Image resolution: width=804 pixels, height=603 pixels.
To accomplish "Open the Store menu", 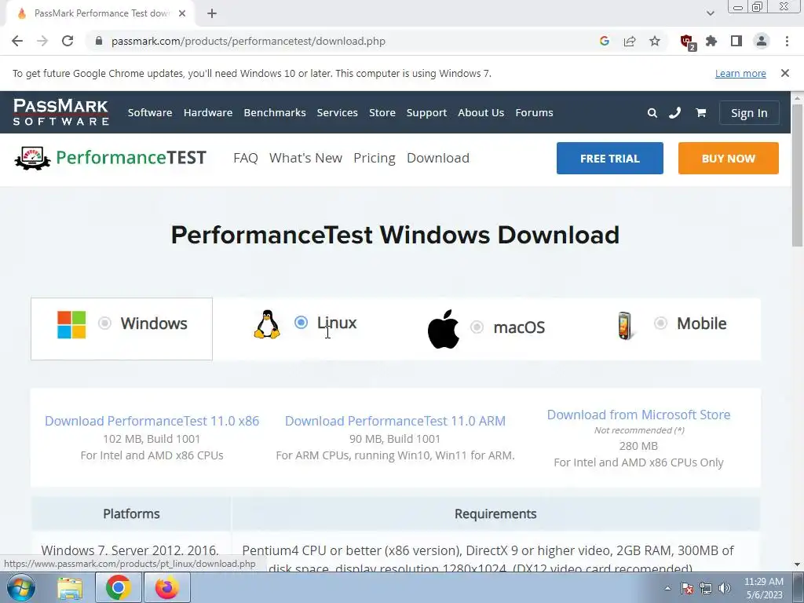I will [x=382, y=112].
